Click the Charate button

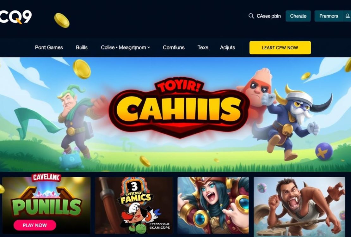click(298, 16)
